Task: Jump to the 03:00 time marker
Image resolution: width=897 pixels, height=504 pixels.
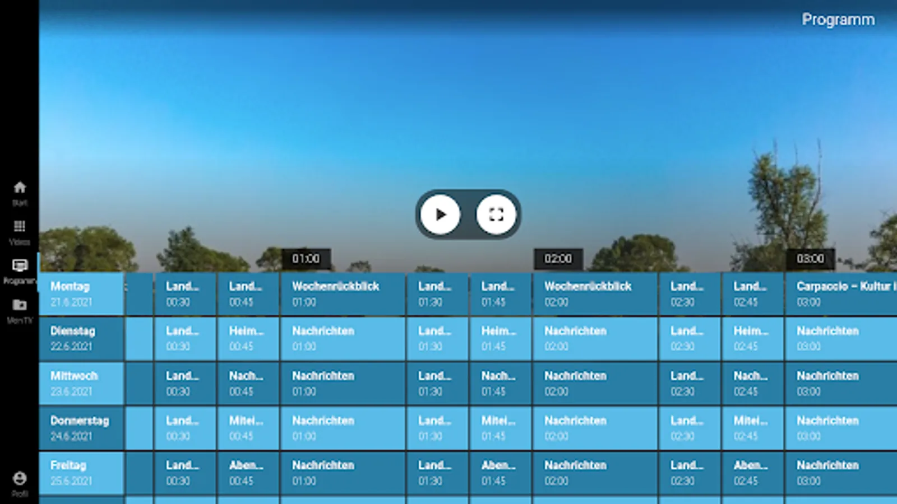Action: point(811,259)
